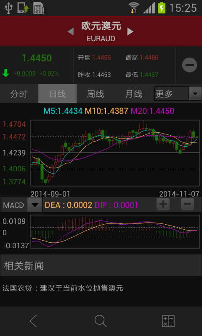Tap 最低 1.4437 low price
The image size is (202, 336).
pyautogui.click(x=142, y=75)
